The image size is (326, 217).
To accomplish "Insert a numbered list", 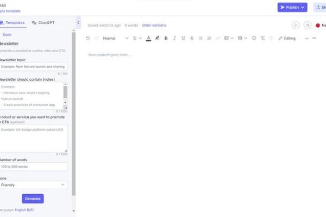I will pos(209,38).
